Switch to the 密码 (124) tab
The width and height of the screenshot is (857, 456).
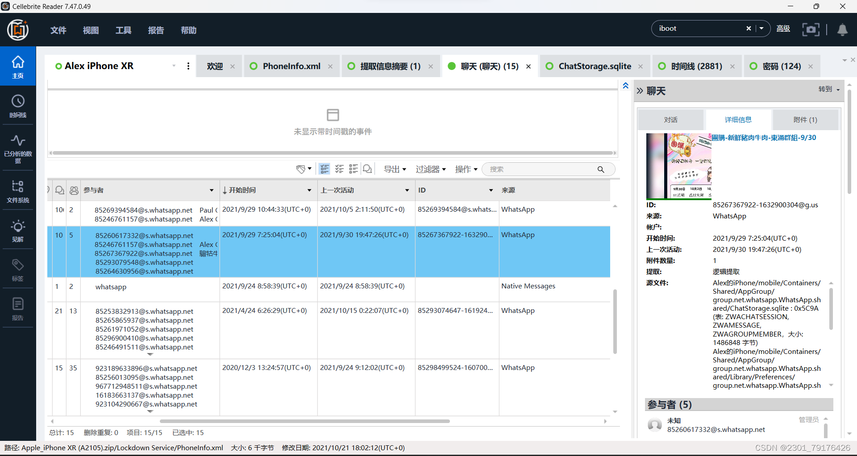782,66
